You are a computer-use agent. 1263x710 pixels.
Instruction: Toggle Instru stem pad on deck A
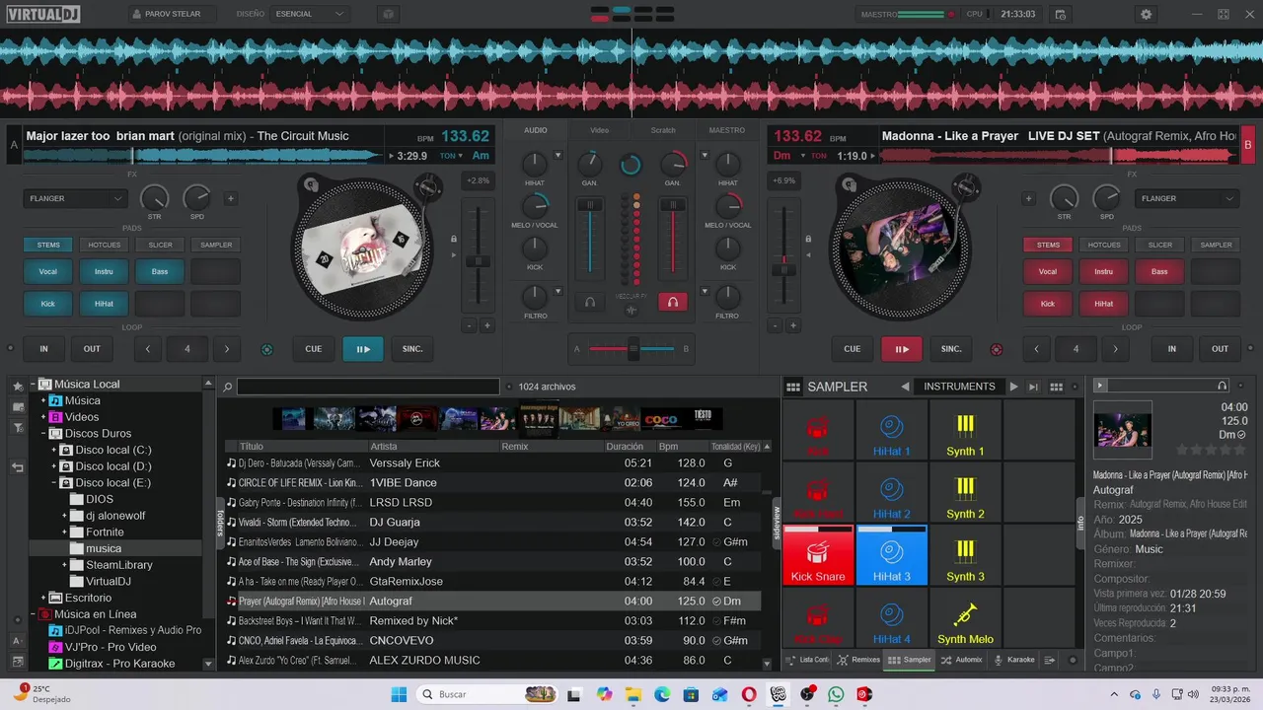tap(104, 271)
